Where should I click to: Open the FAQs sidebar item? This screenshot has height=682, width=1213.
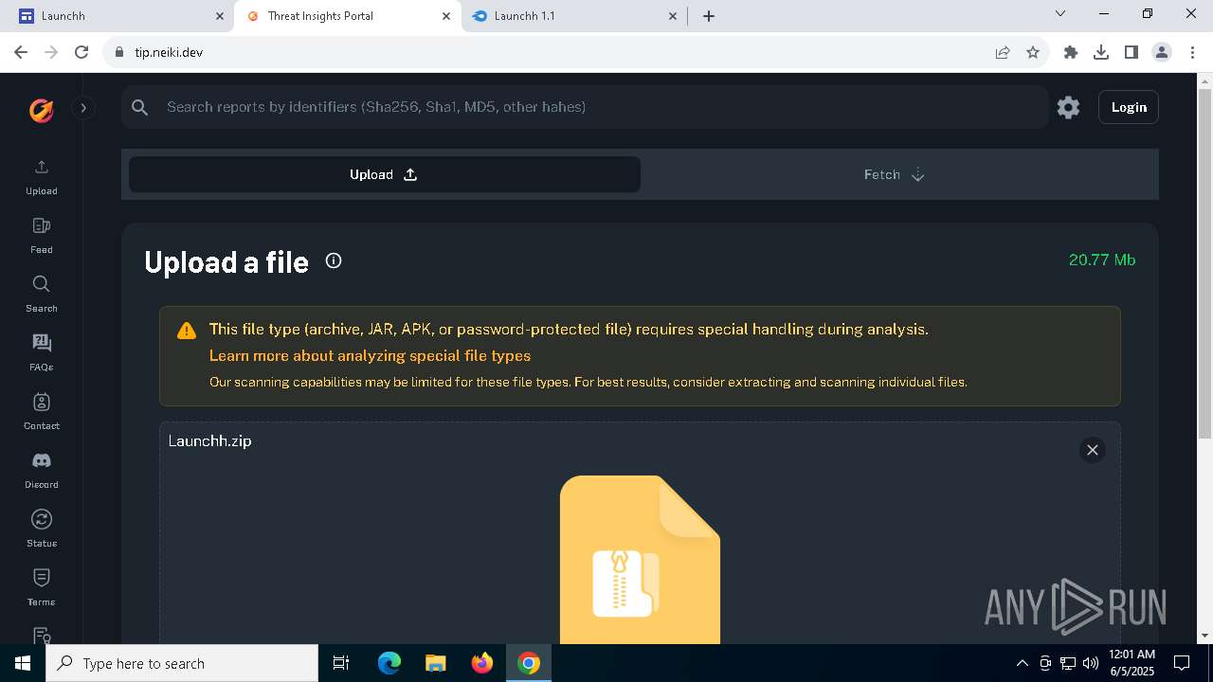pyautogui.click(x=42, y=353)
